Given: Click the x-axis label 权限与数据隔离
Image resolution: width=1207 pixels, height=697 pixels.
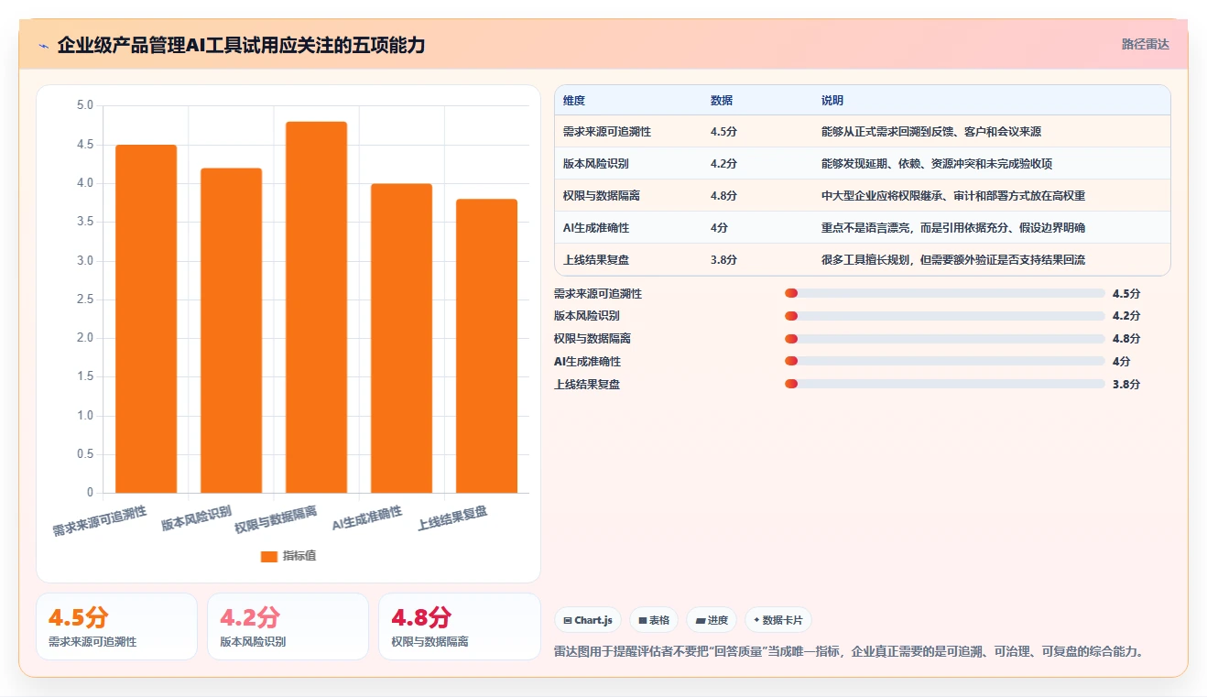Looking at the screenshot, I should (x=277, y=519).
